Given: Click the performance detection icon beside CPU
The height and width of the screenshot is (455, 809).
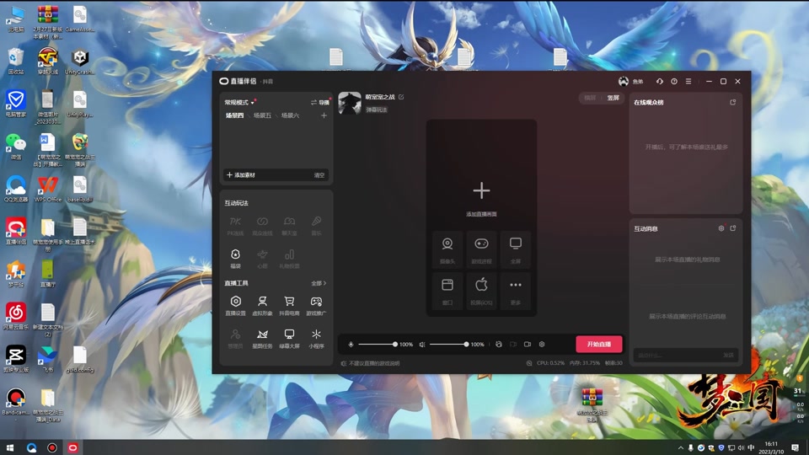Looking at the screenshot, I should tap(529, 363).
